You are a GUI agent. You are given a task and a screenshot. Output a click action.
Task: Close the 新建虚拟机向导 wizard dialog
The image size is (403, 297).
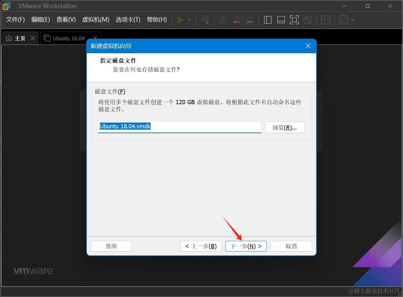click(x=308, y=46)
